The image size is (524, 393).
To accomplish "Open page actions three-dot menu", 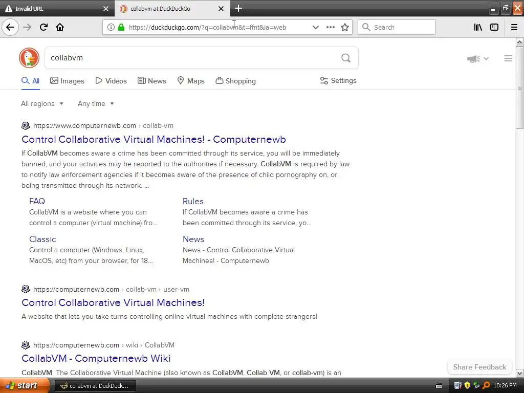I will click(x=330, y=27).
